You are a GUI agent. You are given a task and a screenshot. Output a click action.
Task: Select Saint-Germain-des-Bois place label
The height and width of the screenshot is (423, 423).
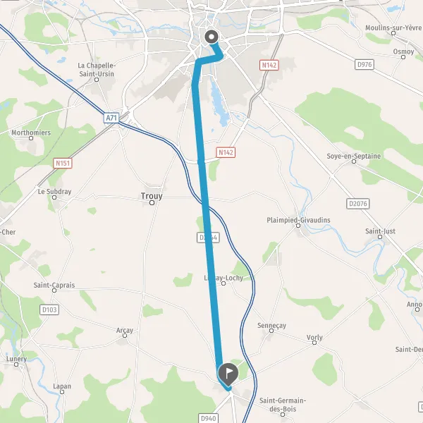pyautogui.click(x=283, y=405)
